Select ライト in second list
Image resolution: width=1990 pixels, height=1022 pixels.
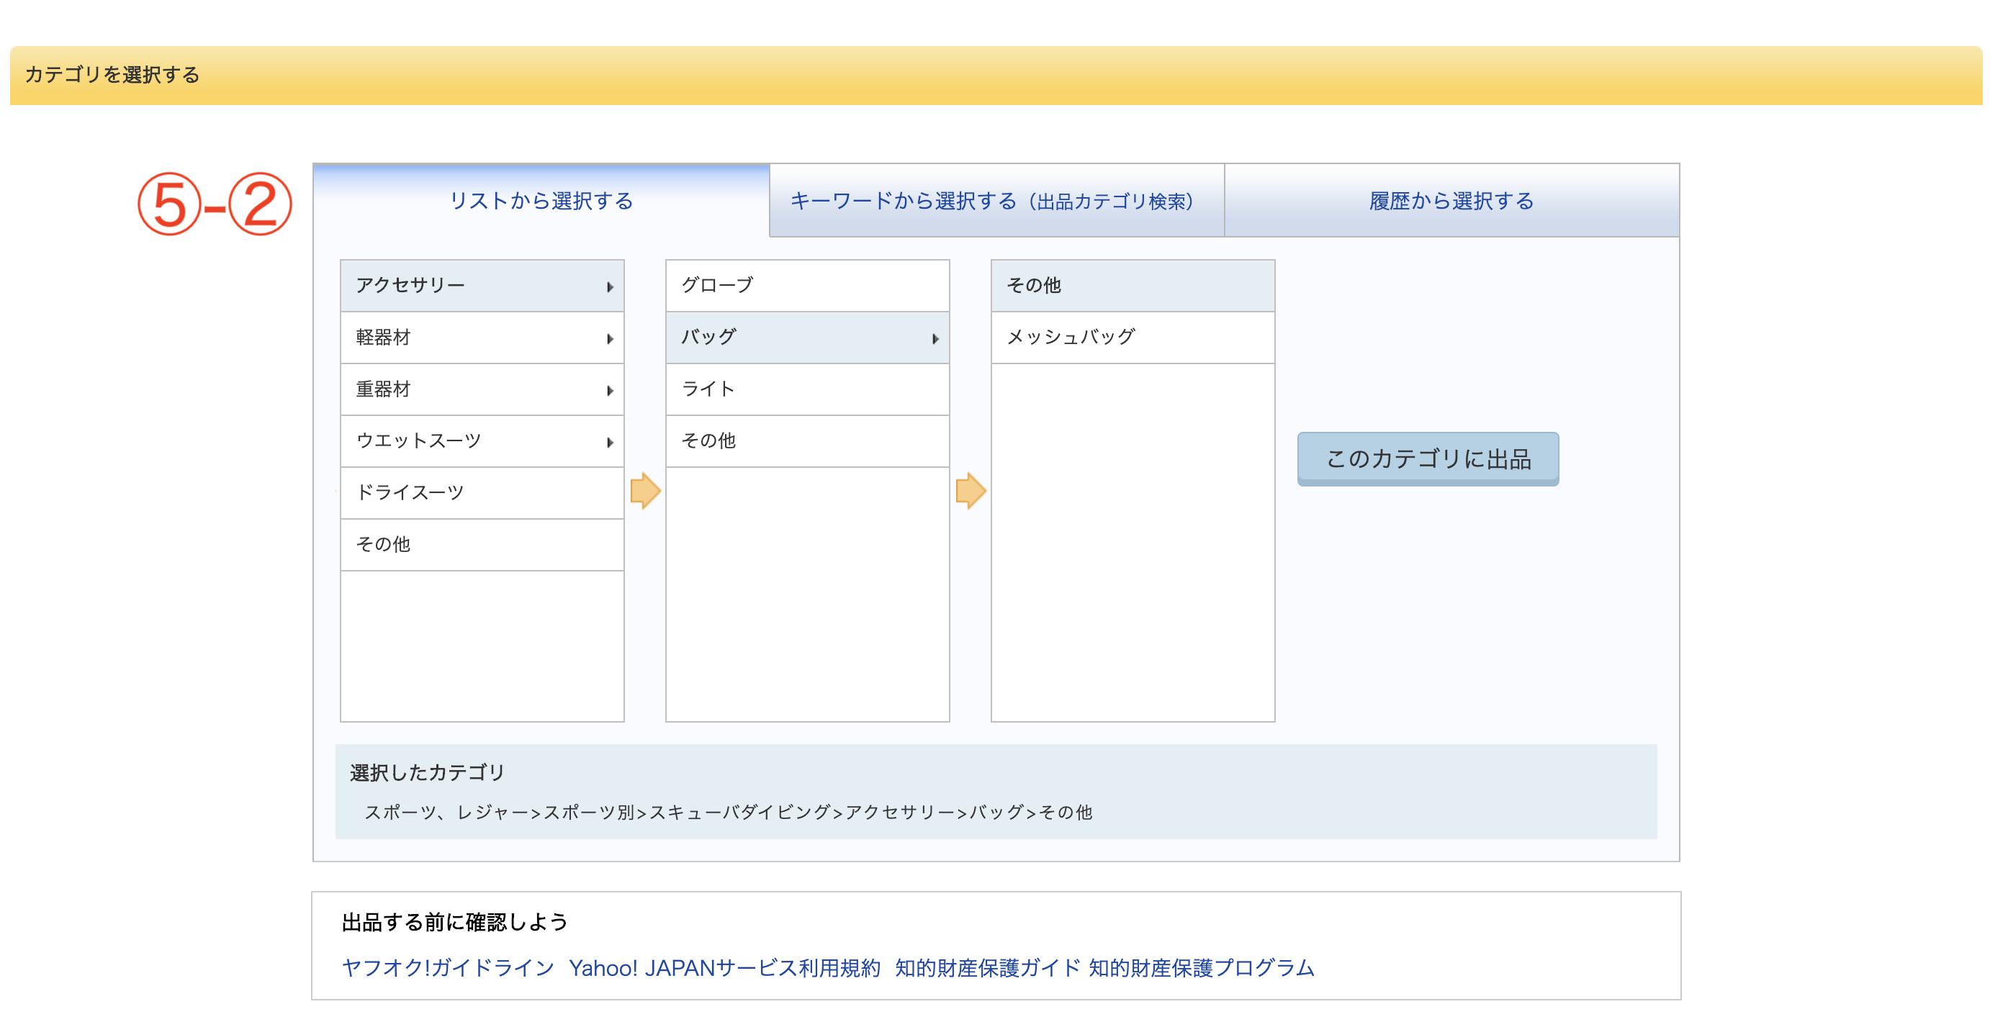807,389
